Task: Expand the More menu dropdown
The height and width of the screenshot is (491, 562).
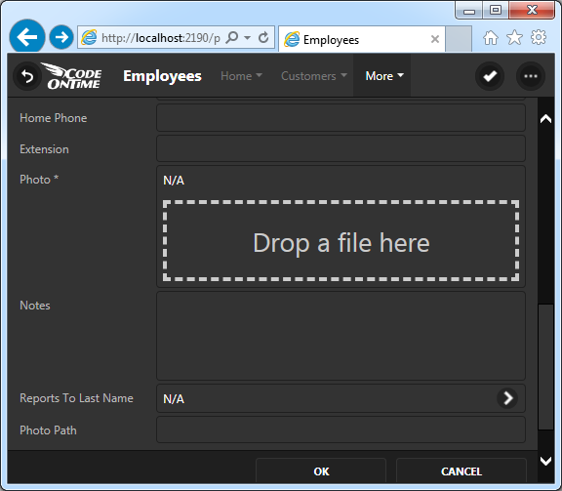Action: [382, 76]
